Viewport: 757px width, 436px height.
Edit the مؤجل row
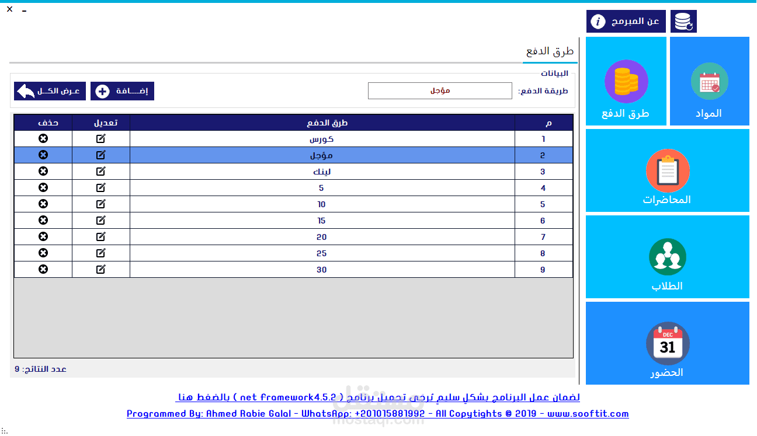coord(101,155)
